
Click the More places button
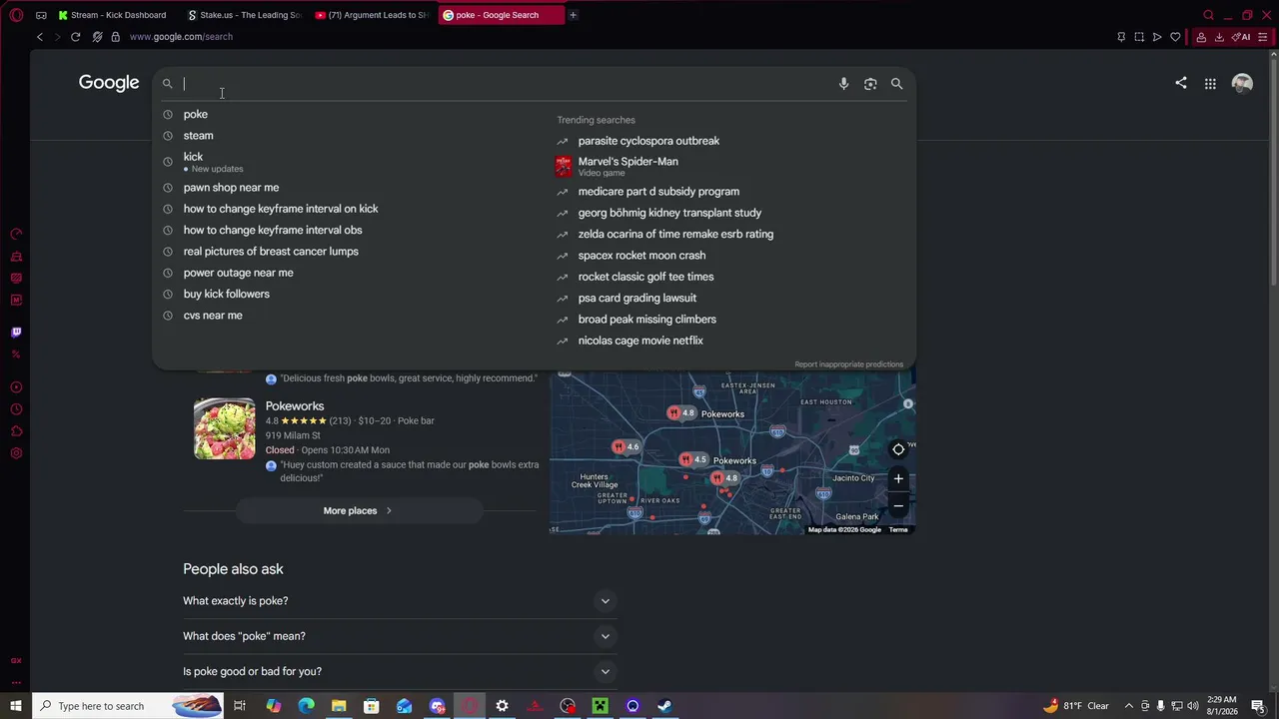coord(358,511)
